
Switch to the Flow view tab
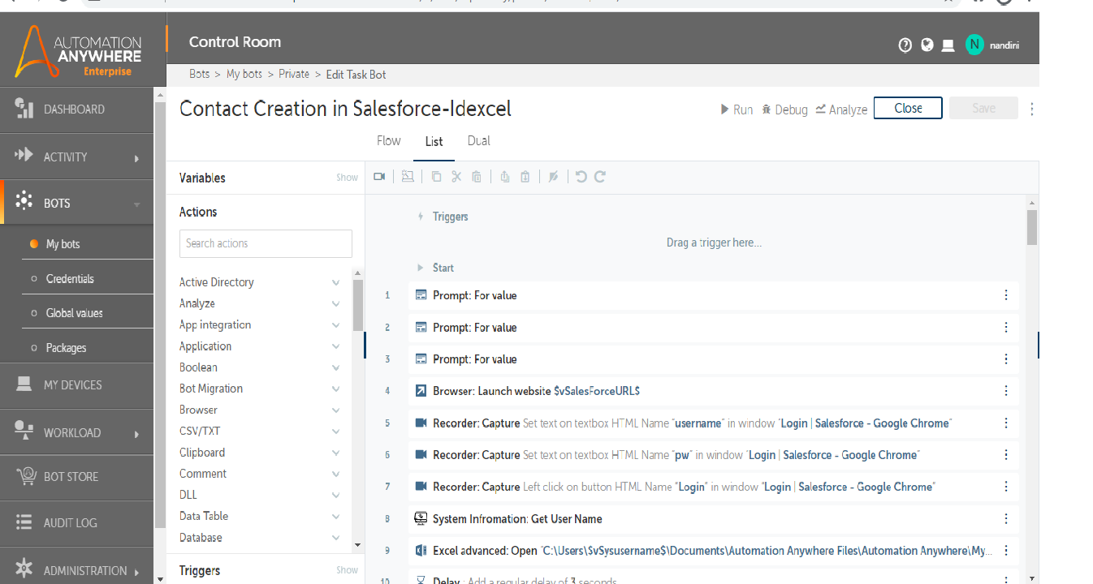point(389,141)
